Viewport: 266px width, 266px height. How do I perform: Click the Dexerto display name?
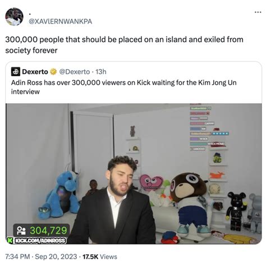pos(35,72)
